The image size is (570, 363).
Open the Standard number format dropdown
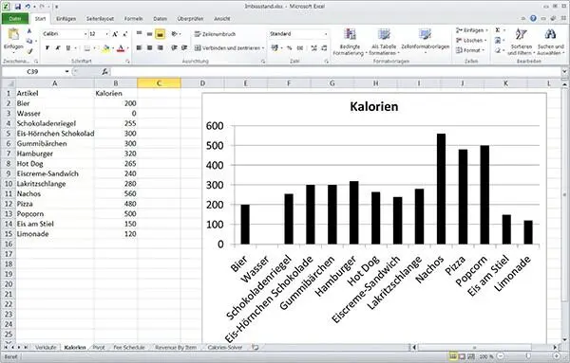pos(326,34)
